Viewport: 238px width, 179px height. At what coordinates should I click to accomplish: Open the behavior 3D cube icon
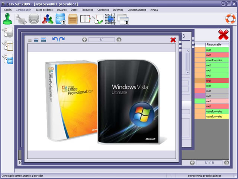(x=110, y=19)
